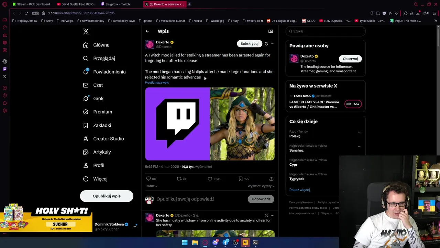This screenshot has width=440, height=248.
Task: Open the Windows Start button
Action: pos(185,242)
